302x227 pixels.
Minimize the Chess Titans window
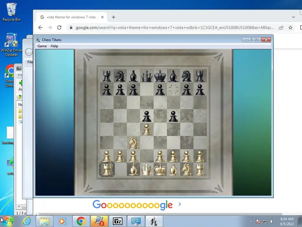247,40
